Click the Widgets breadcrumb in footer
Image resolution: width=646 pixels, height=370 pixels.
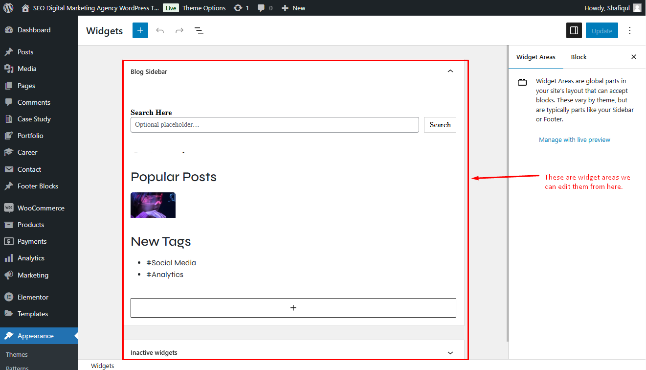point(102,366)
